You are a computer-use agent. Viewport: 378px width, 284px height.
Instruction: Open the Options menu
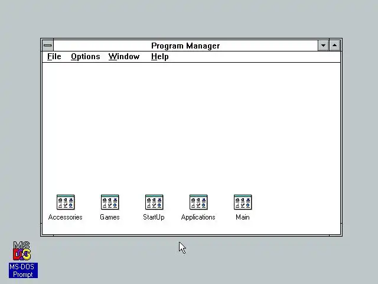(85, 57)
